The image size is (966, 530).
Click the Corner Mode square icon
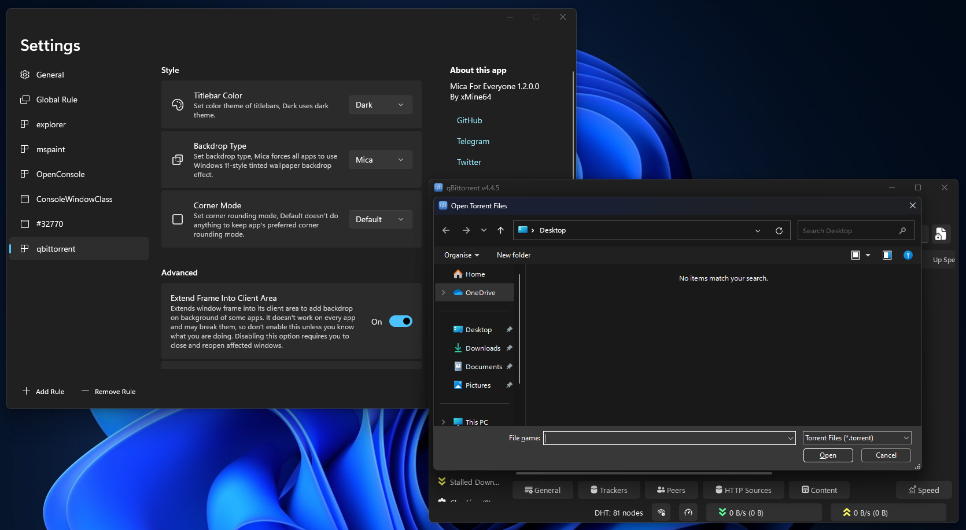178,219
